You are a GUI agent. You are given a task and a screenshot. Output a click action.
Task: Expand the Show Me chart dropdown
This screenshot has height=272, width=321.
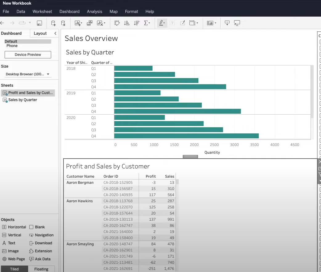pyautogui.click(x=211, y=23)
